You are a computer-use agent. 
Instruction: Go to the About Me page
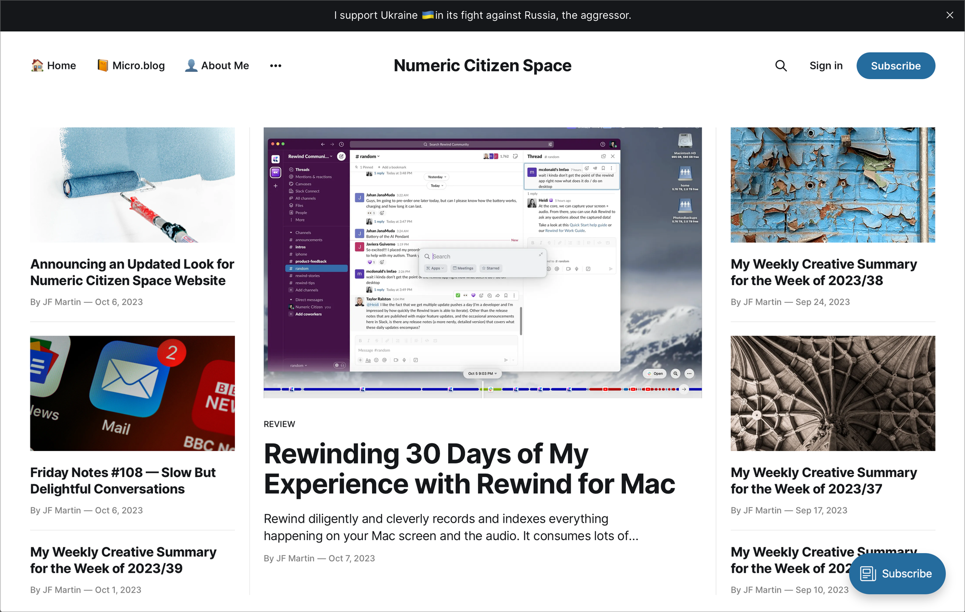point(225,65)
